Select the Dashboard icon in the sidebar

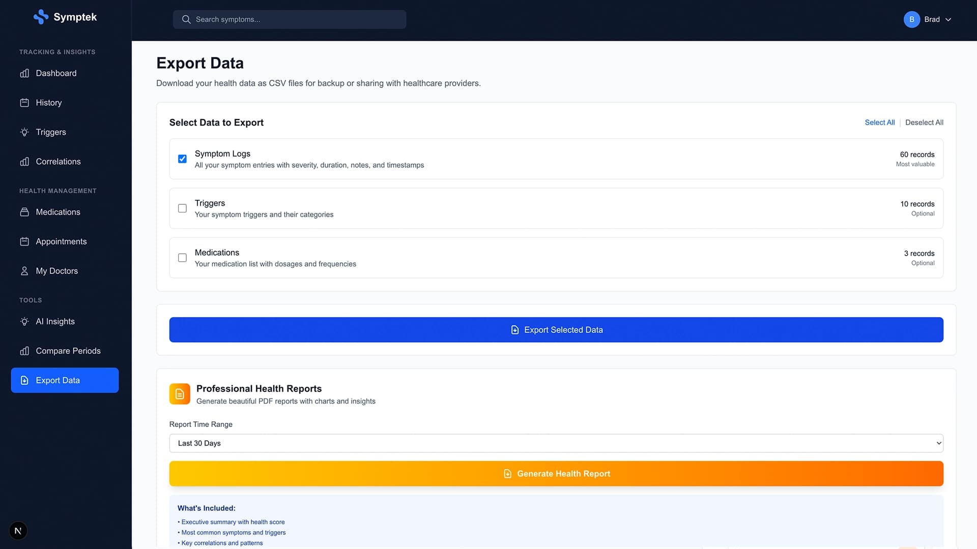[x=25, y=73]
